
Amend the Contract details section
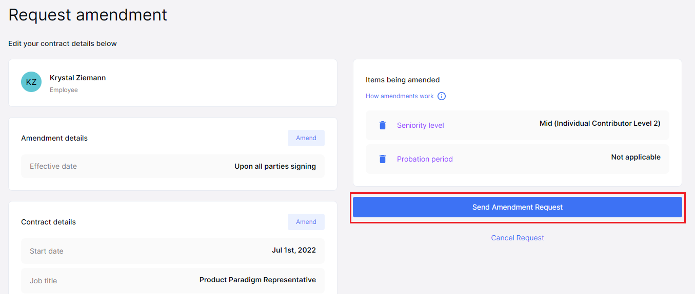(306, 222)
